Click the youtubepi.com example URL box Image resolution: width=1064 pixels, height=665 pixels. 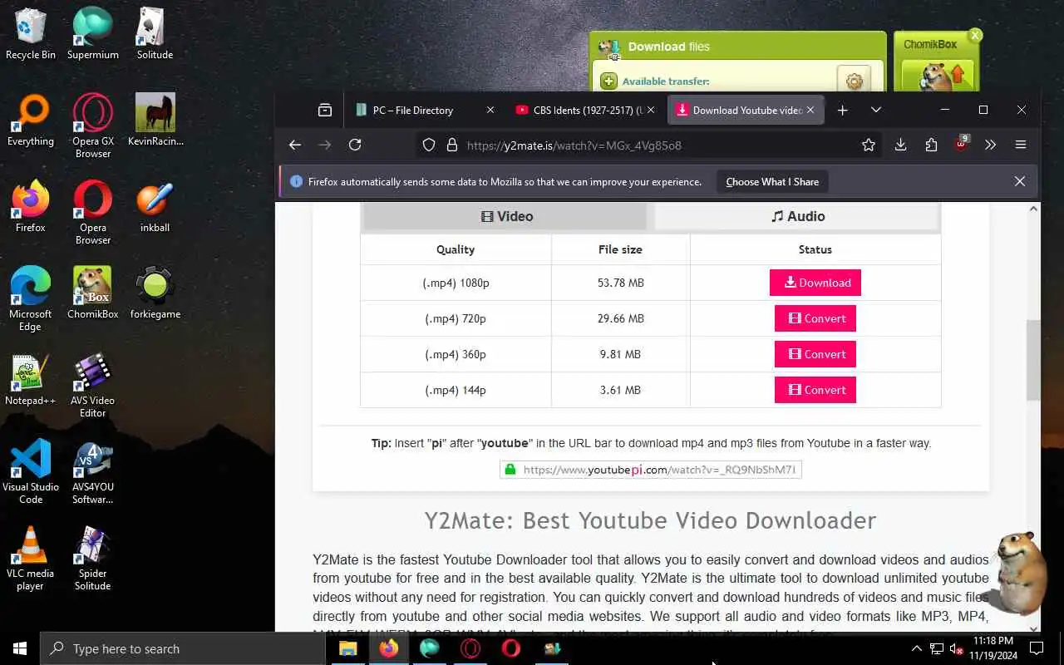(651, 470)
